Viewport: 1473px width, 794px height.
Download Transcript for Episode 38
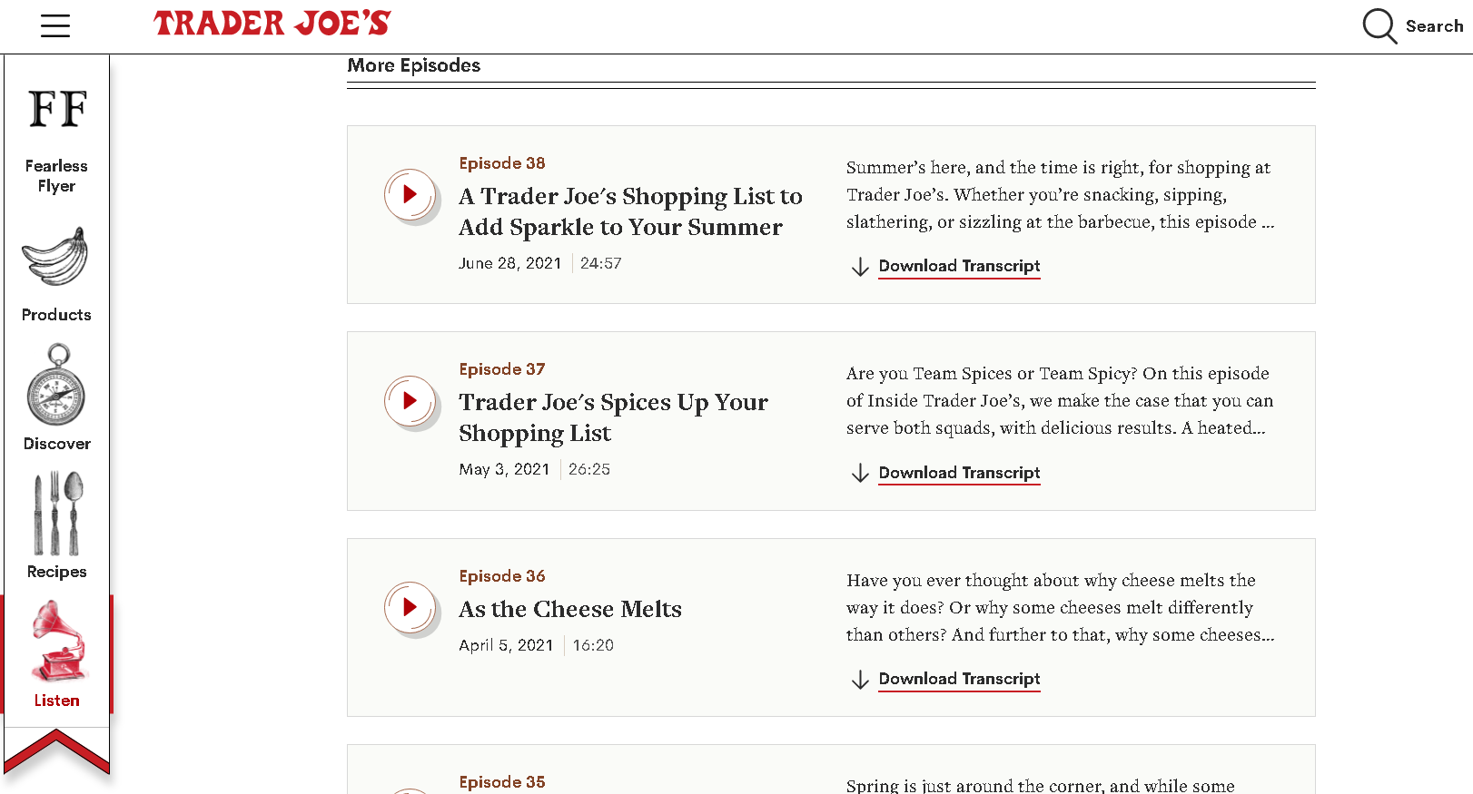coord(959,266)
